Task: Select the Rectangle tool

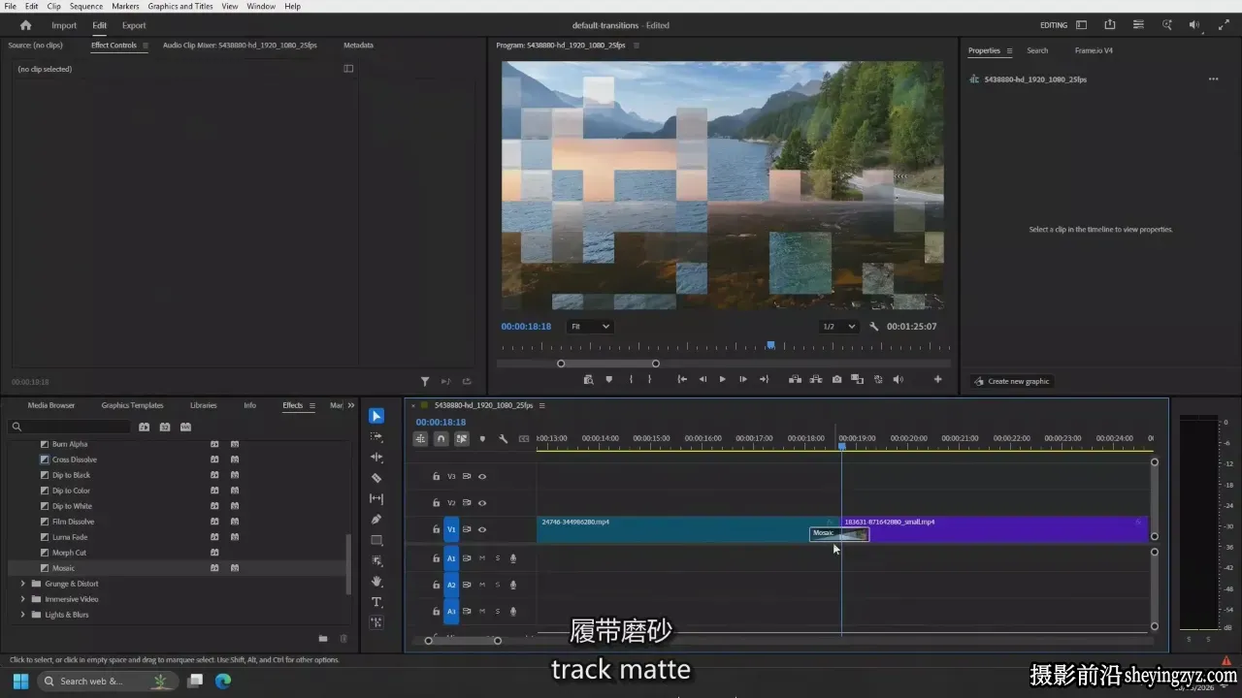Action: (x=376, y=540)
